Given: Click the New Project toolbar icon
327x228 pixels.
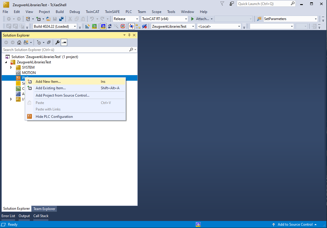Looking at the screenshot, I should (28, 19).
